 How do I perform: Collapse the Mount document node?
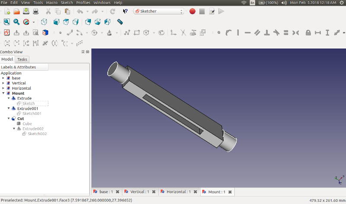[x=3, y=94]
